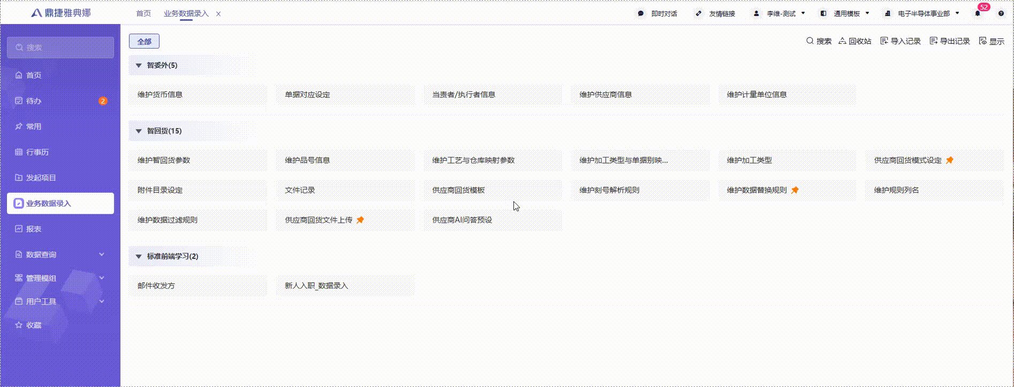Viewport: 1014px width, 387px height.
Task: Open 维护供应商信息 card
Action: pos(640,95)
